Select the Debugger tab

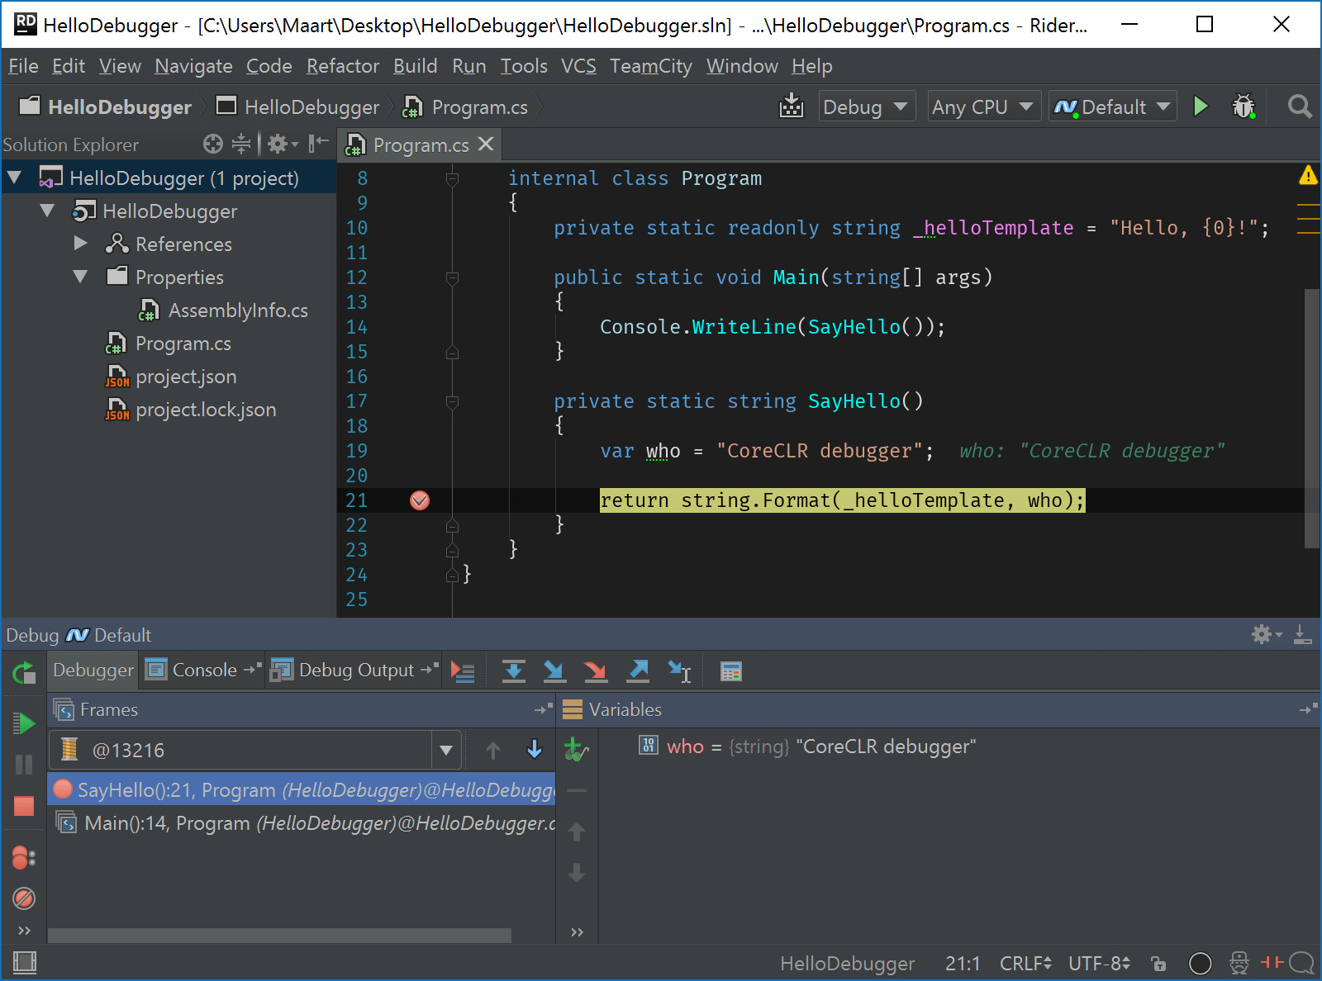93,670
